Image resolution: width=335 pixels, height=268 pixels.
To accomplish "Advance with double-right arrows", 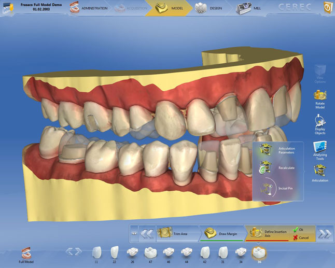I will click(325, 234).
